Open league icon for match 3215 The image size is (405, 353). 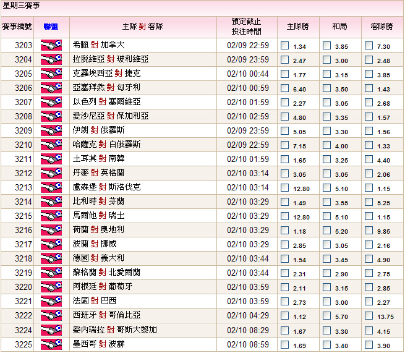click(x=51, y=216)
